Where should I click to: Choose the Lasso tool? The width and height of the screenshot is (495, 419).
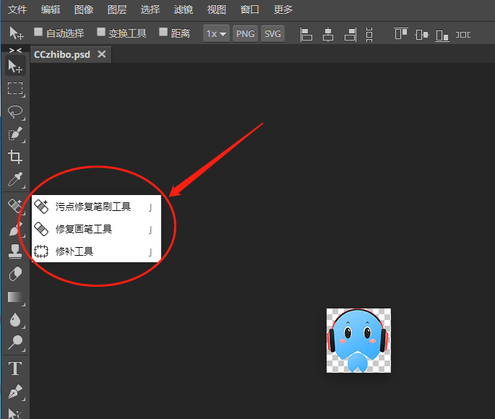(x=15, y=111)
